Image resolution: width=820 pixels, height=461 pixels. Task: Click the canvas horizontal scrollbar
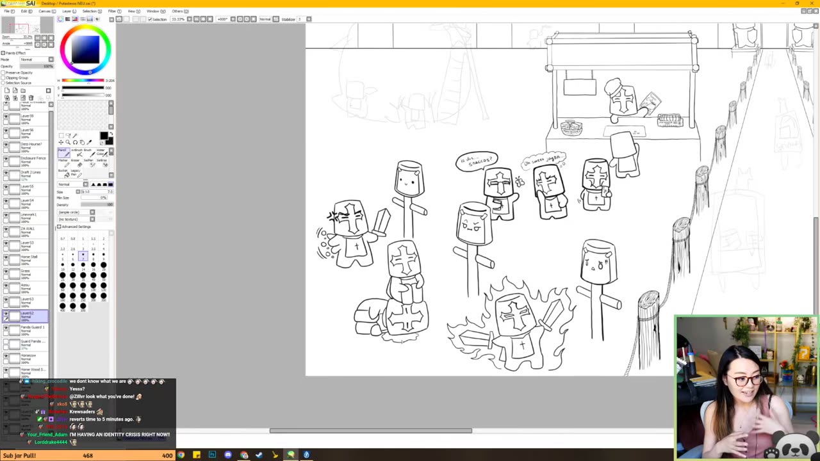click(x=371, y=430)
